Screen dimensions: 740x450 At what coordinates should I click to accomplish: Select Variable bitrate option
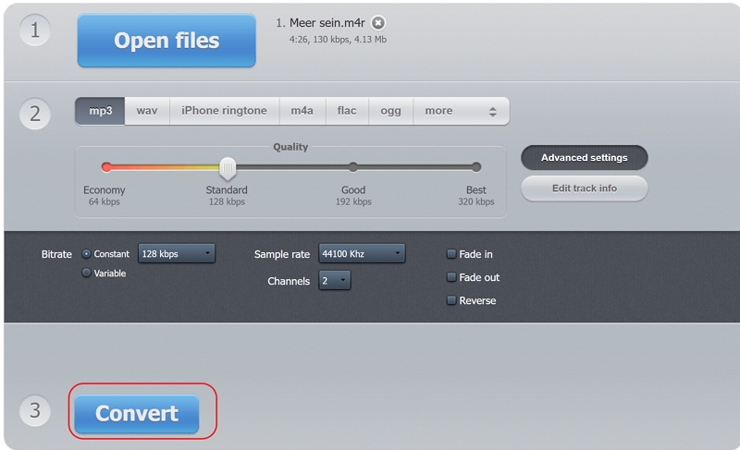87,274
